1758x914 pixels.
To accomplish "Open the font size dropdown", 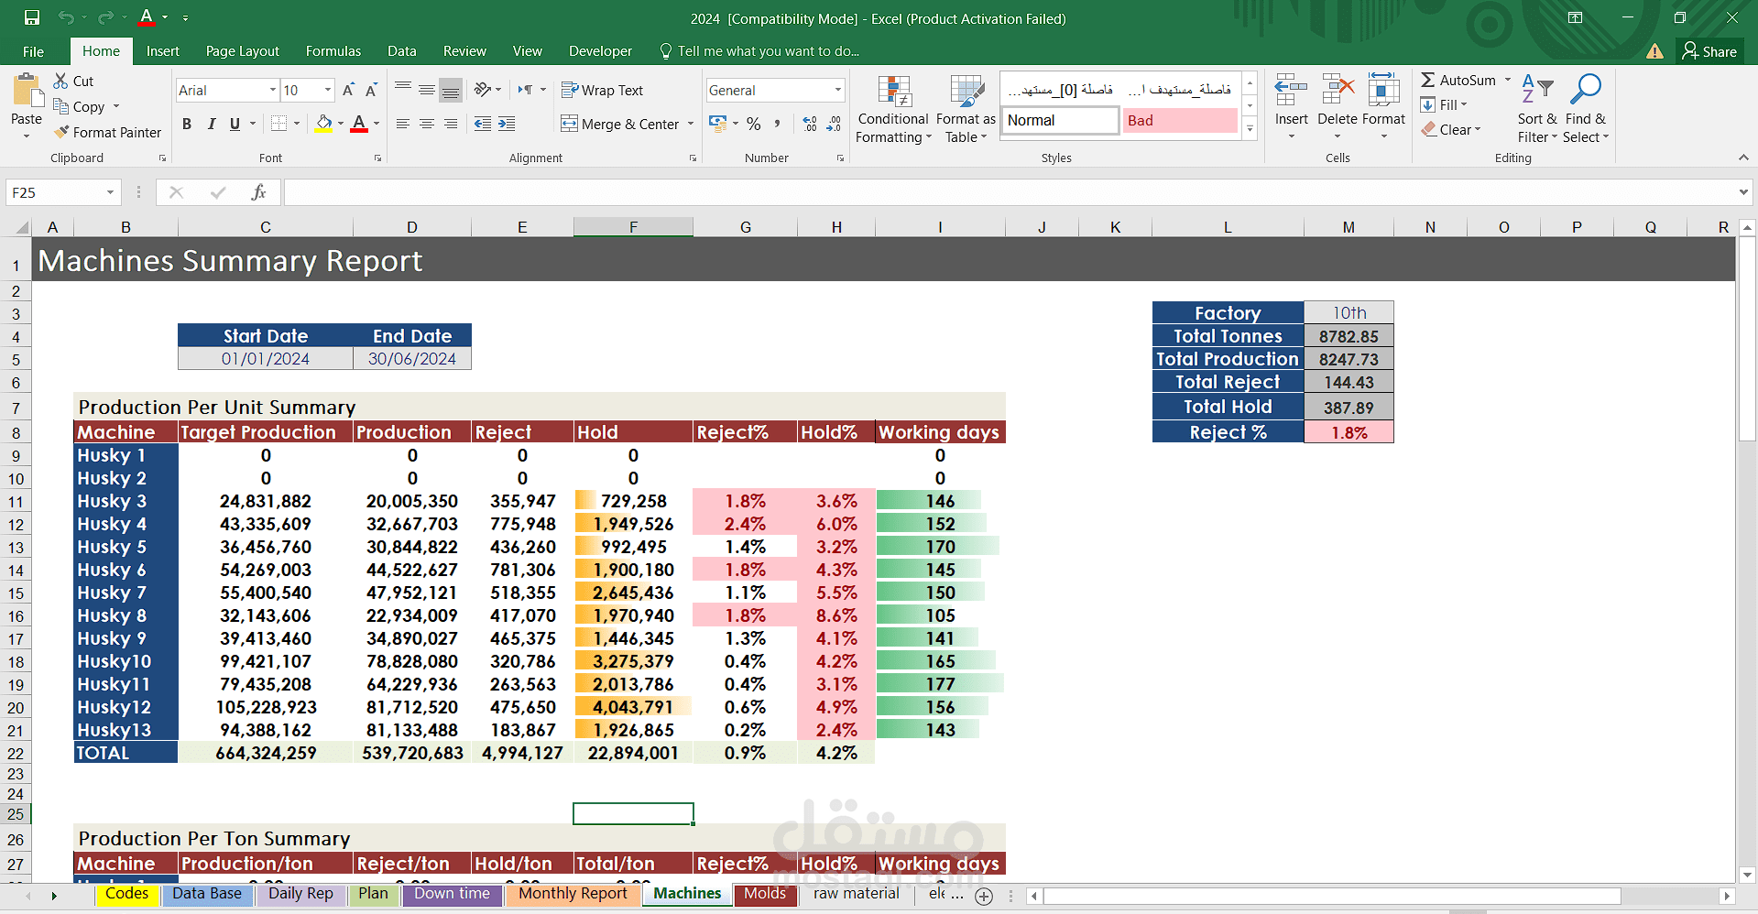I will [328, 90].
